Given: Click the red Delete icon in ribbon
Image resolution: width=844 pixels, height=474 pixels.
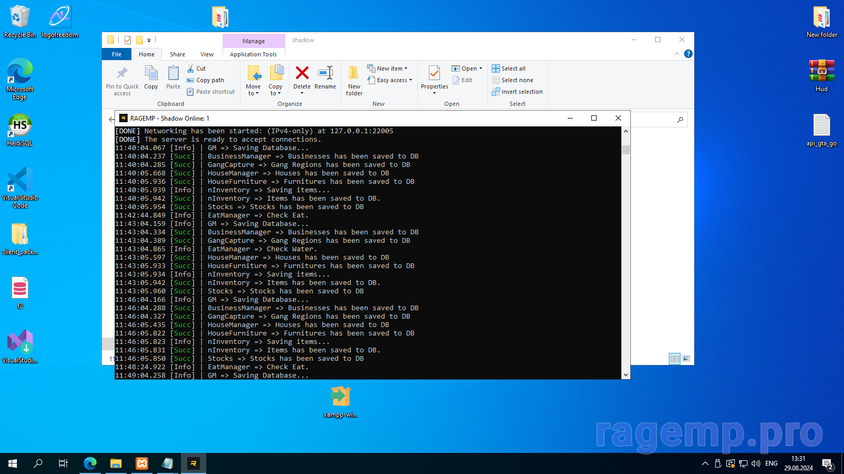Looking at the screenshot, I should pyautogui.click(x=302, y=73).
